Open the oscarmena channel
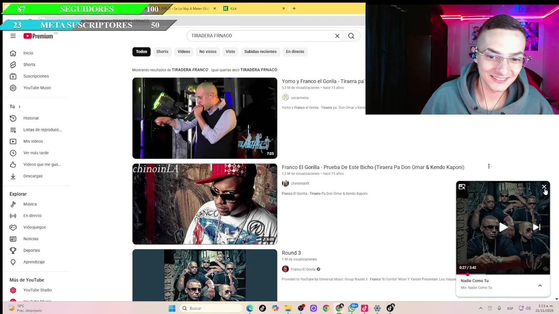The width and height of the screenshot is (559, 314). pos(300,98)
